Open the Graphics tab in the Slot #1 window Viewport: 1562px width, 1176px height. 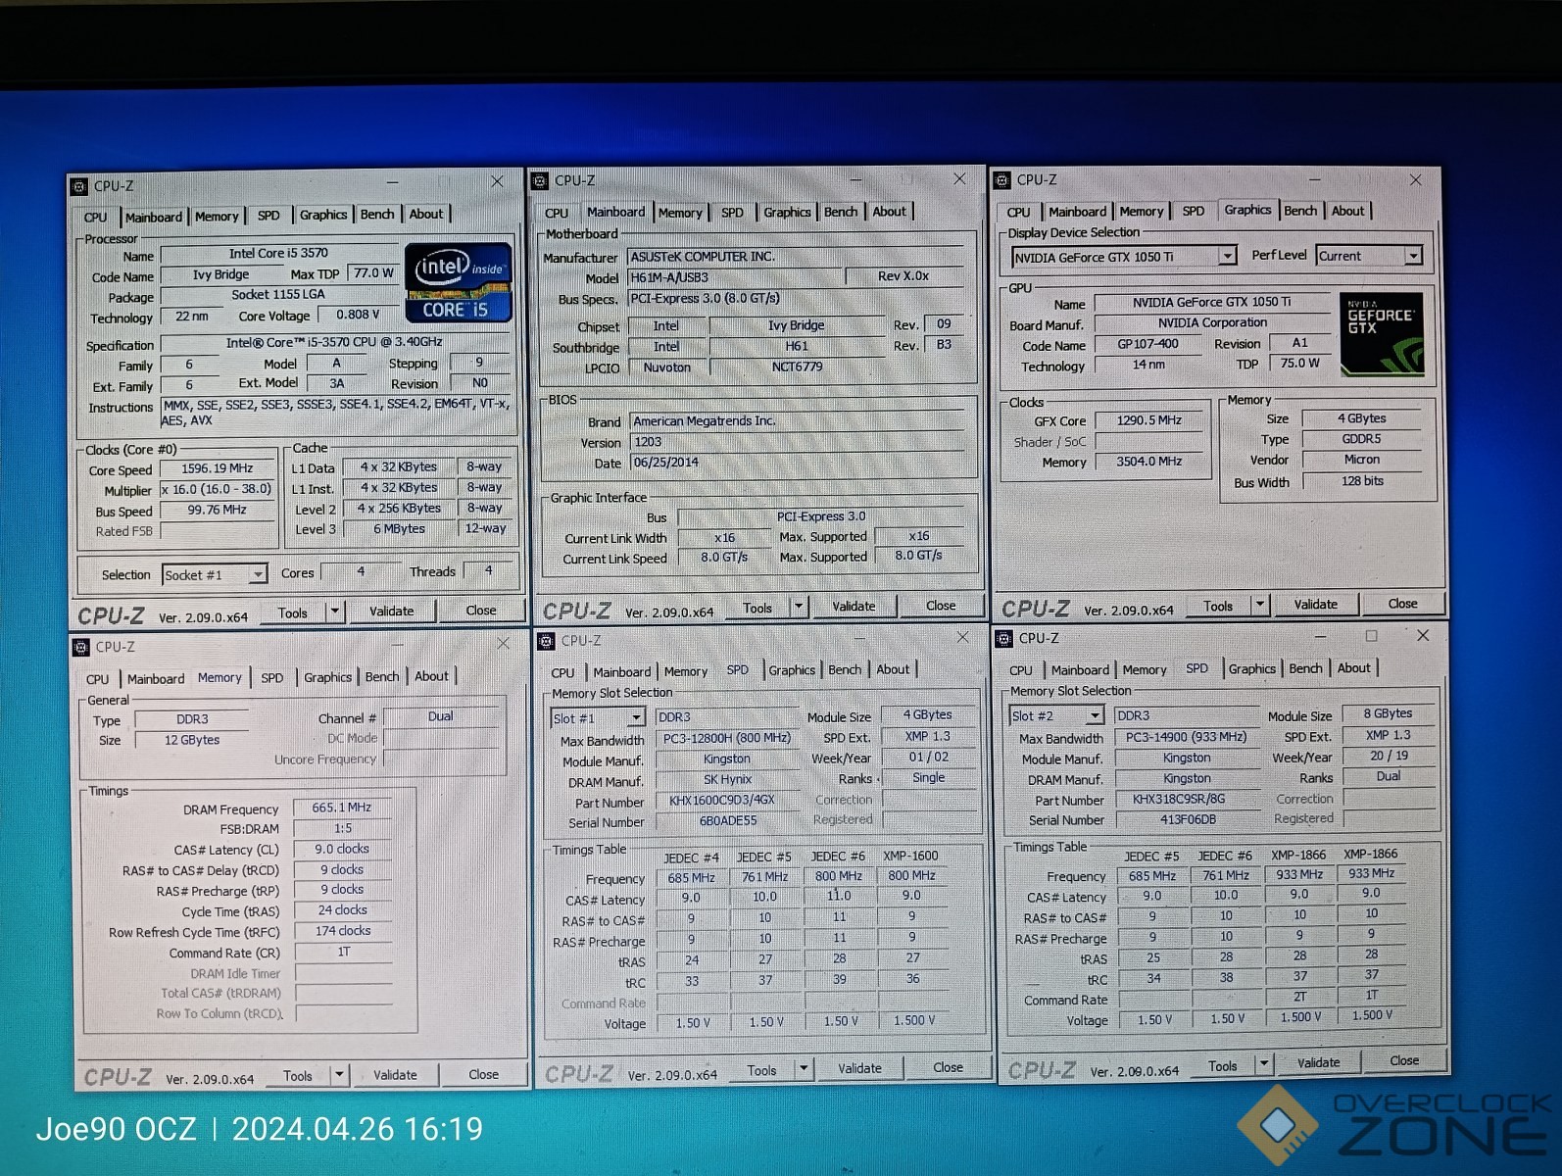coord(792,670)
